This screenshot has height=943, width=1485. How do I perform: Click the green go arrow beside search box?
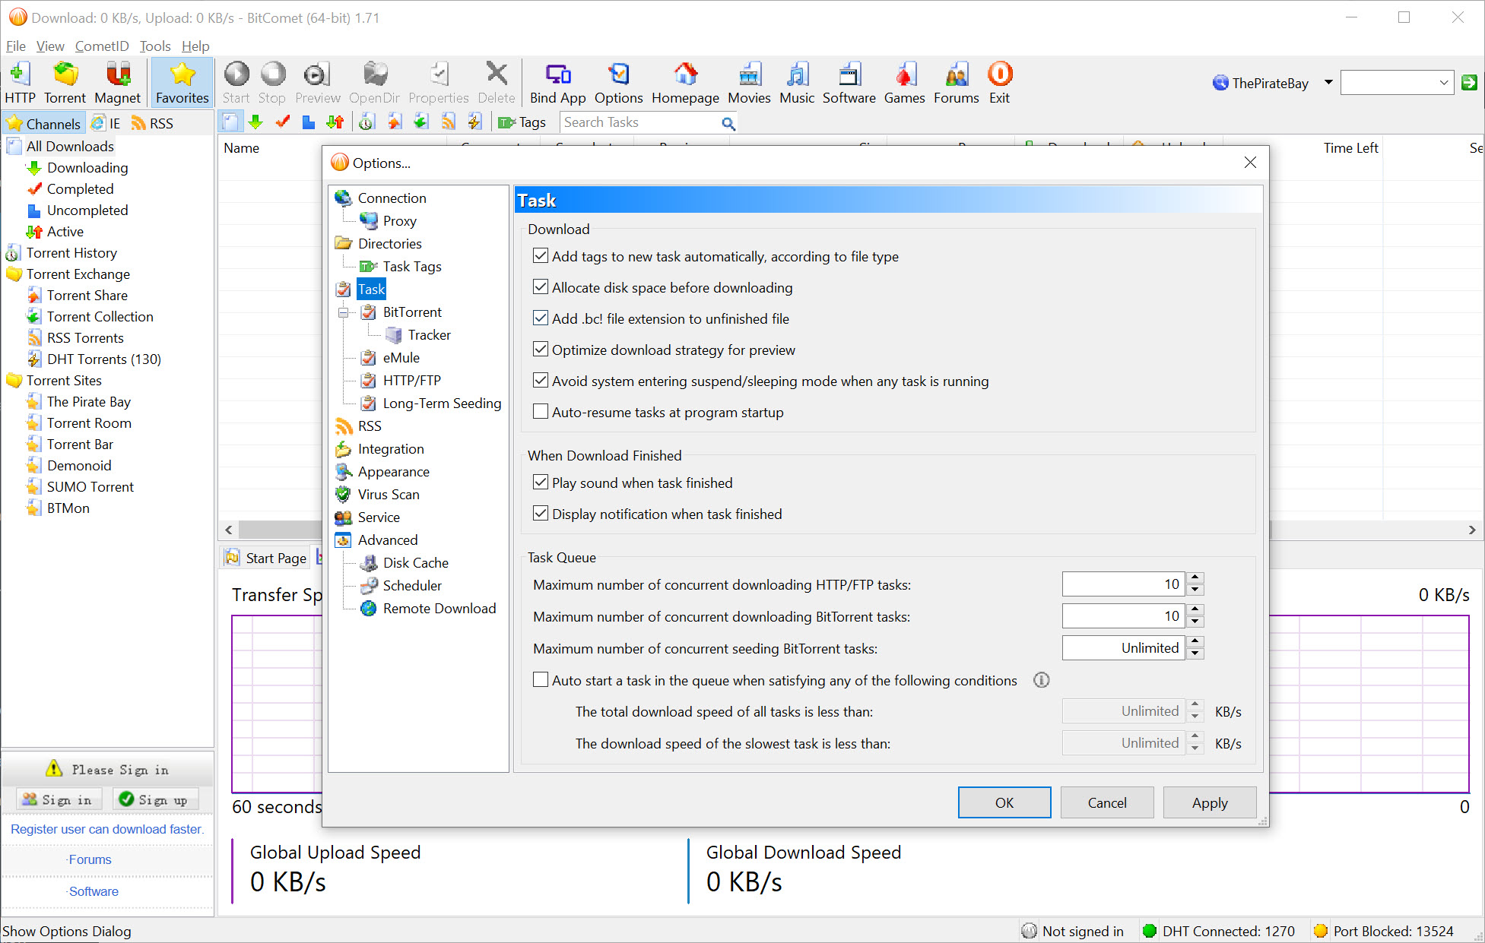point(1469,83)
